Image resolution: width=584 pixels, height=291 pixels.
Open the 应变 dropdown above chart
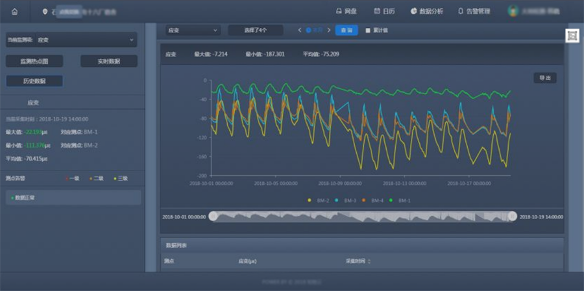click(193, 30)
